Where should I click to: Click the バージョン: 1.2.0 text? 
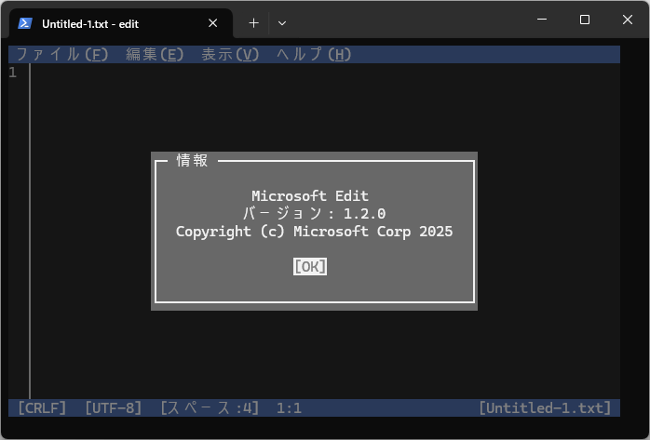tap(314, 214)
